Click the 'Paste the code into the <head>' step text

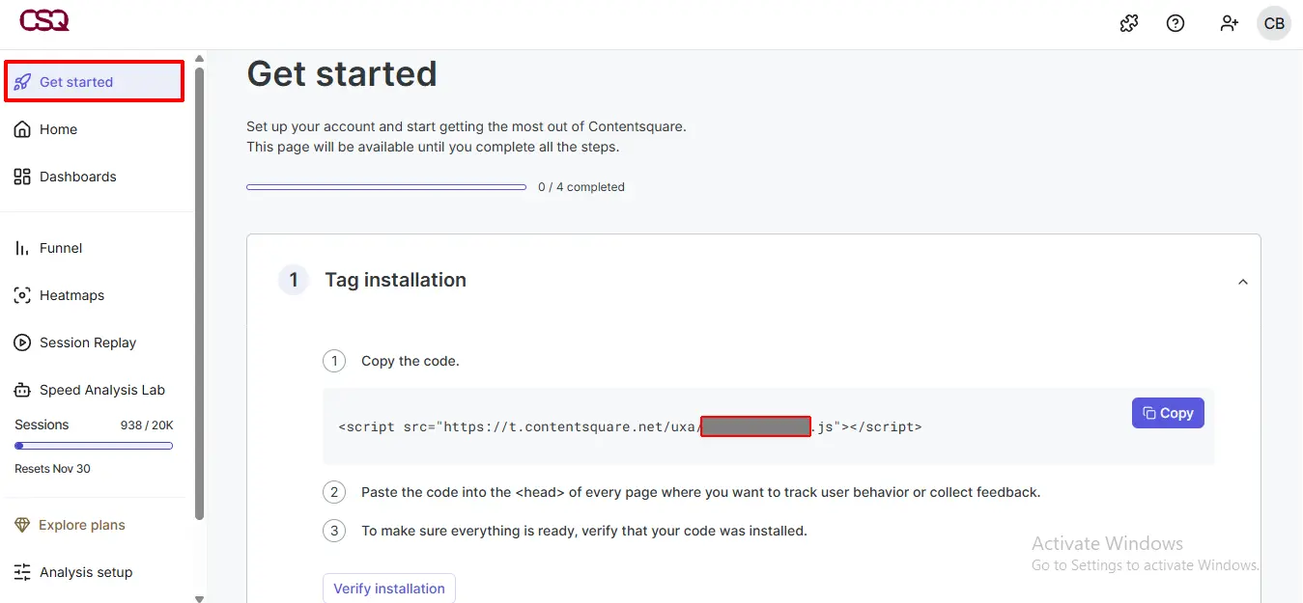[x=700, y=492]
